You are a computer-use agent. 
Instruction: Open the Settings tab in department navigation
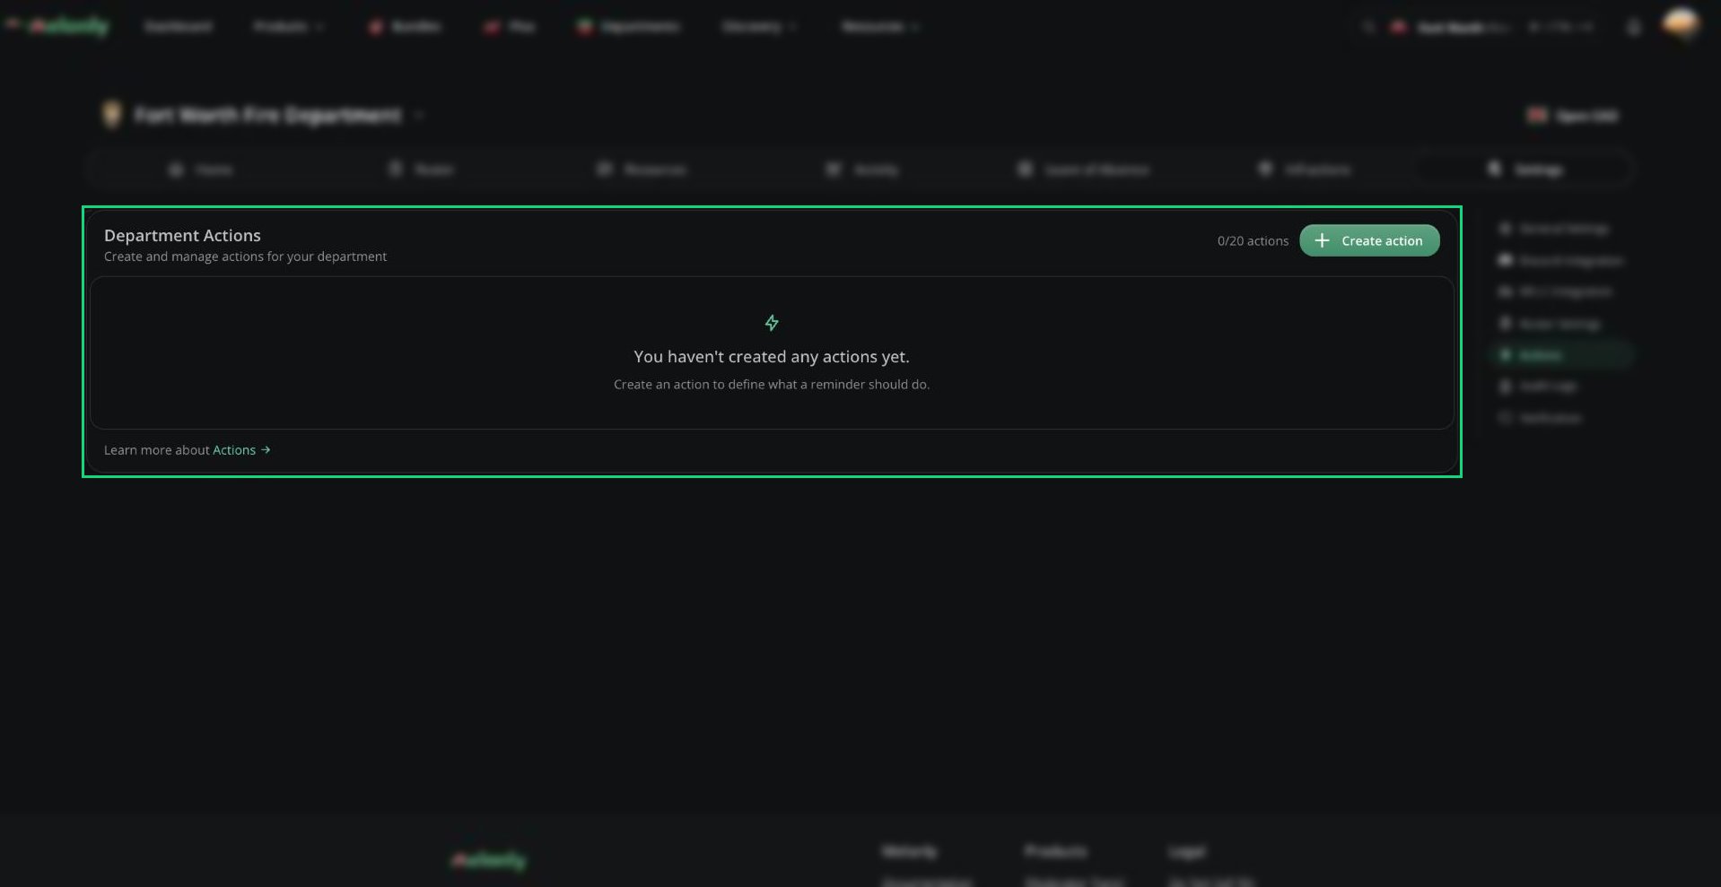coord(1524,170)
